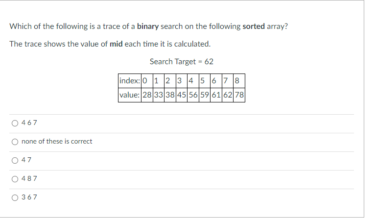Pick the '4 8 7' radio button
This screenshot has height=222, width=376.
pyautogui.click(x=15, y=179)
